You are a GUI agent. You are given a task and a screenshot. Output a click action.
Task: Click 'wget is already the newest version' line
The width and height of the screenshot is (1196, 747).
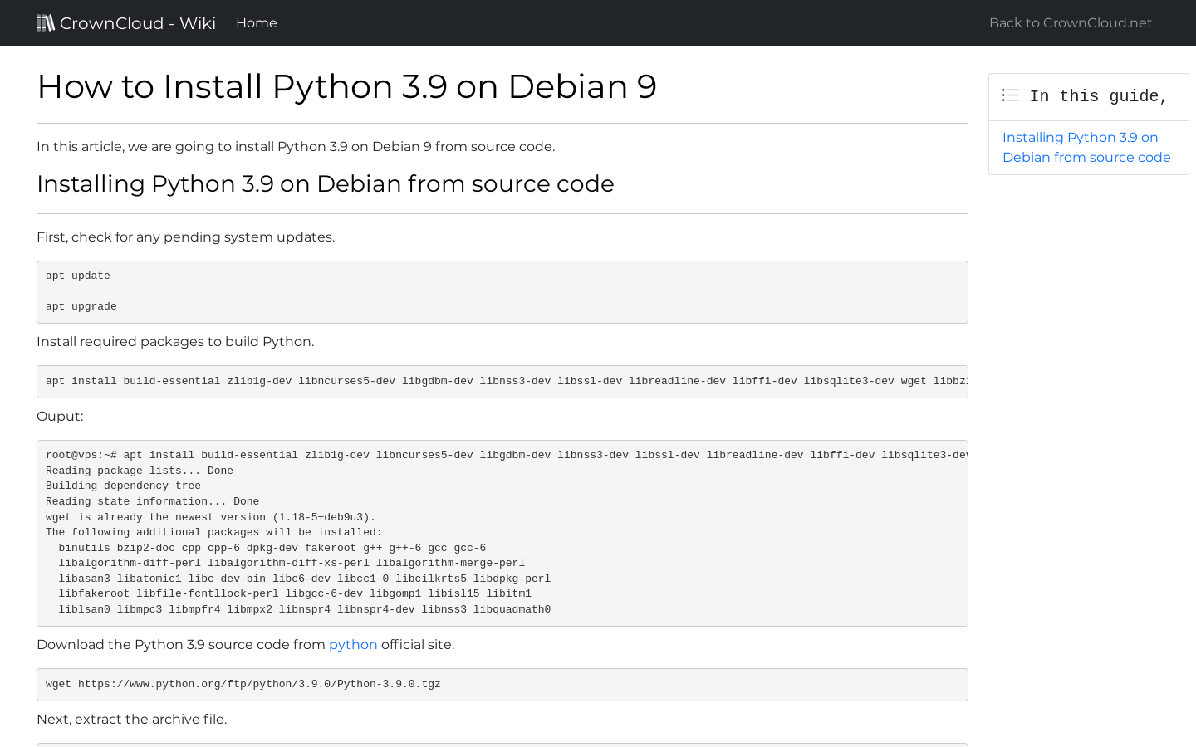click(211, 517)
